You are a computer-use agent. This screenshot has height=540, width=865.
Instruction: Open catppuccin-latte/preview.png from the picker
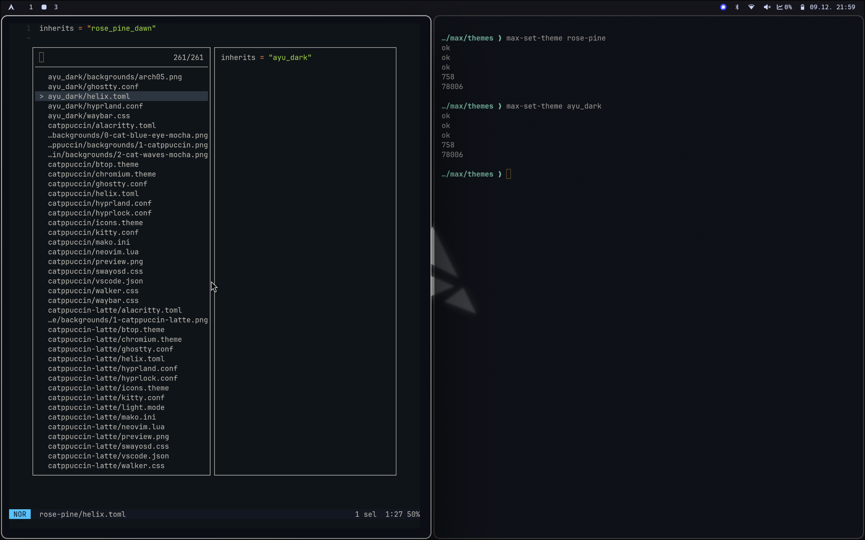click(x=108, y=436)
